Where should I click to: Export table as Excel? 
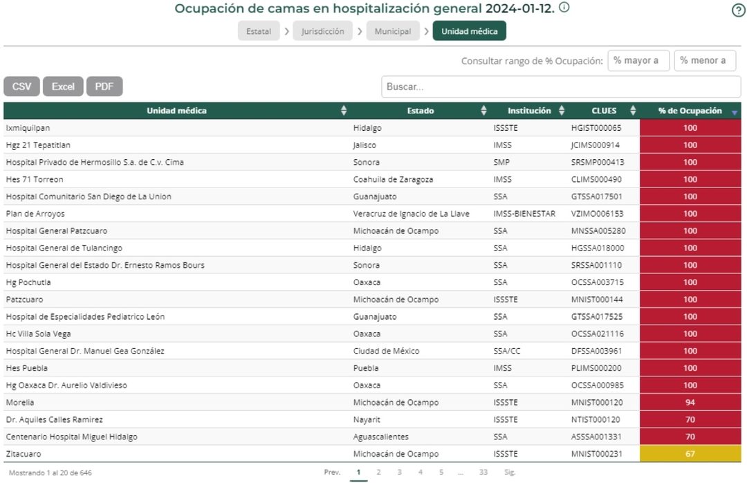[x=63, y=86]
